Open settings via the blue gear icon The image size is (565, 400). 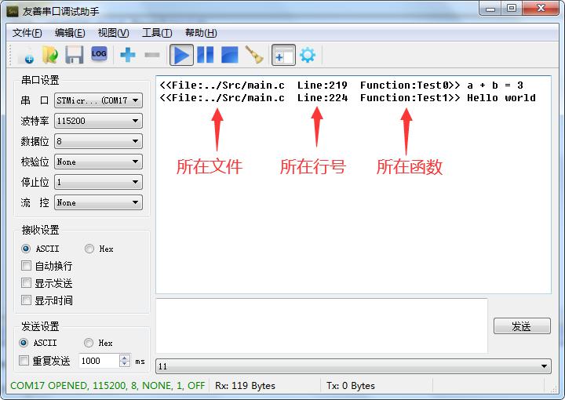pyautogui.click(x=308, y=55)
